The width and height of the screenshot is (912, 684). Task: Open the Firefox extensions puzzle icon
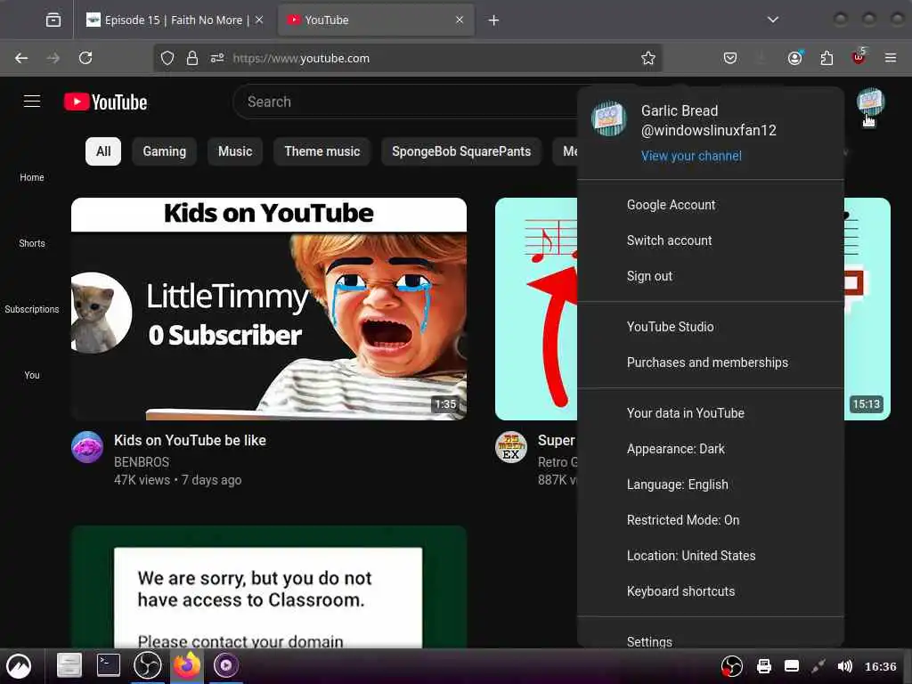tap(826, 58)
